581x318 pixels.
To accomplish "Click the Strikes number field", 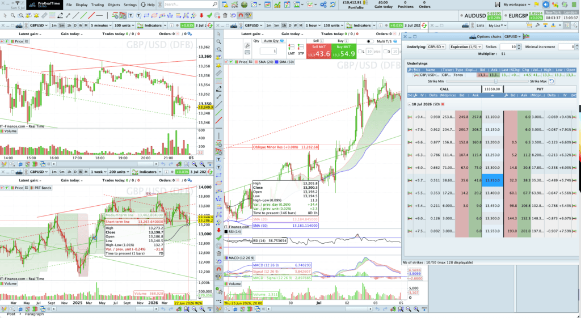I will coord(508,47).
